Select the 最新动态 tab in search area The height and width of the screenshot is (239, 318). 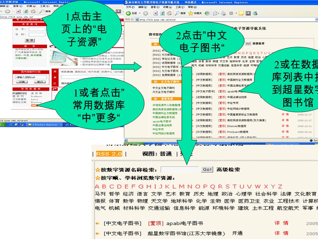click(80, 72)
